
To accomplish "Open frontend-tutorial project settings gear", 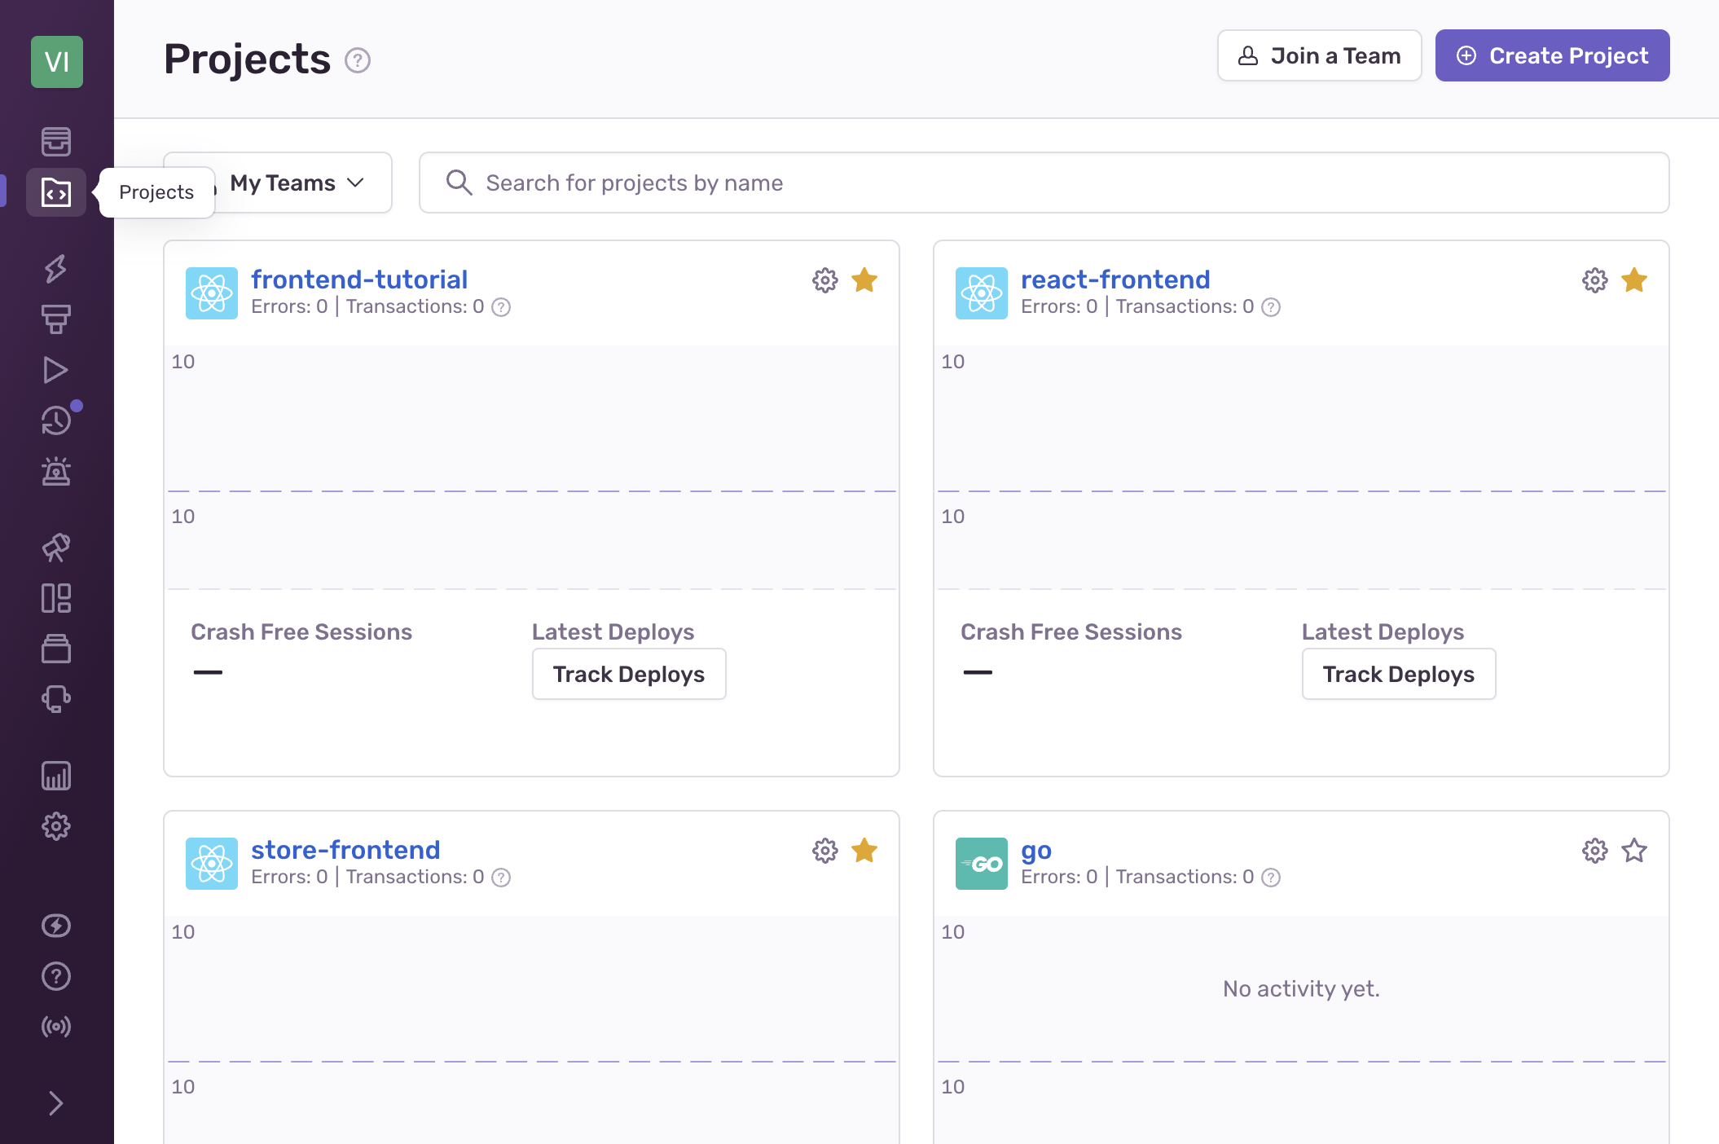I will click(x=824, y=280).
